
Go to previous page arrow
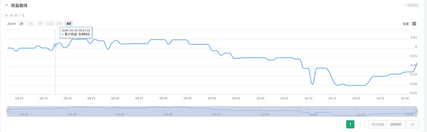[x=340, y=124]
